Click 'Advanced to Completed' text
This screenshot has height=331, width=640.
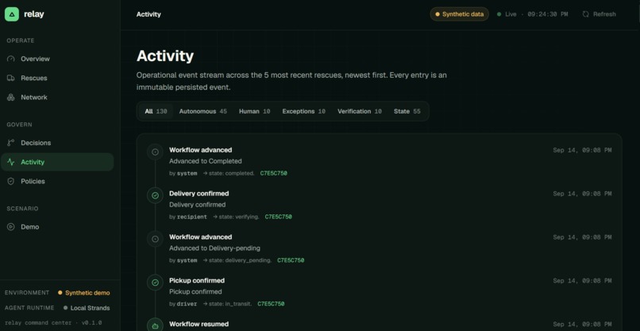pos(206,161)
